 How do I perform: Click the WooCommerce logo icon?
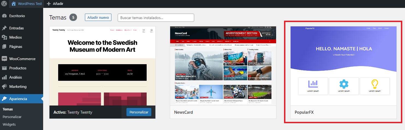pos(4,59)
